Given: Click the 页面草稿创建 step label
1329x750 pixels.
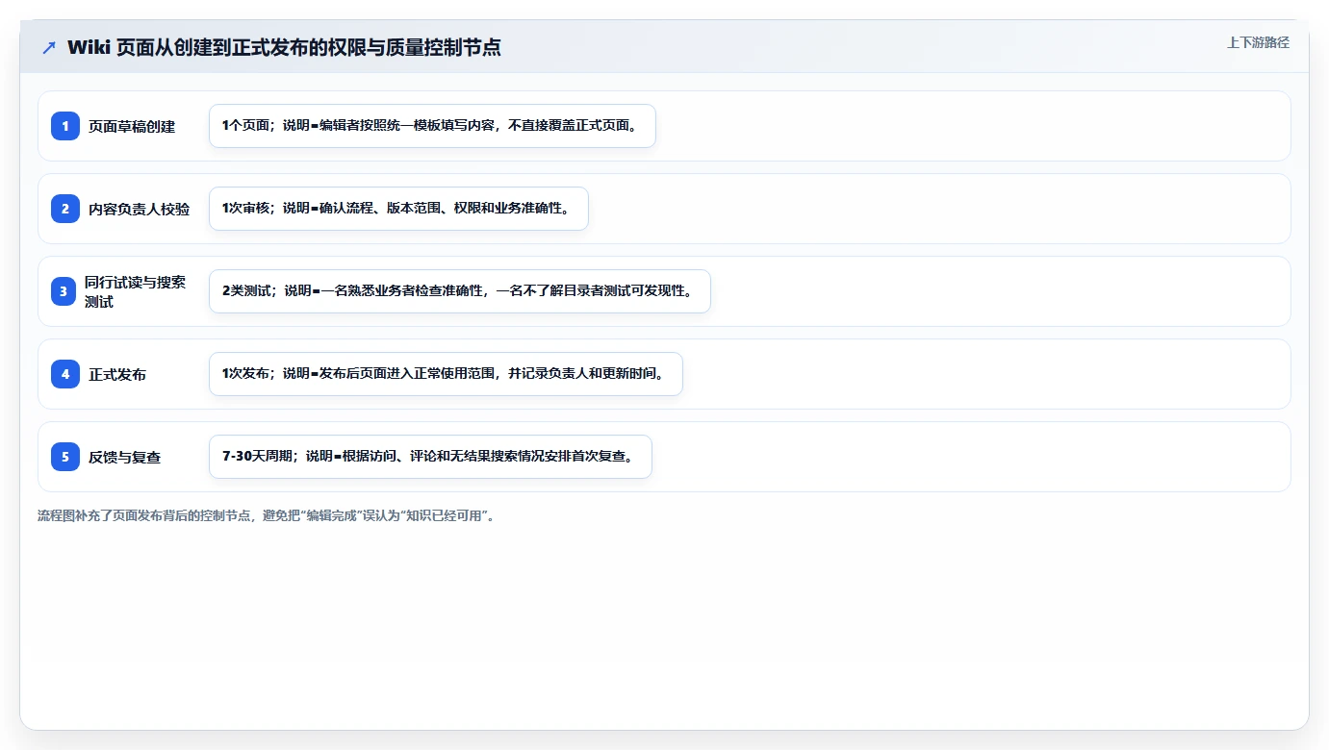Looking at the screenshot, I should coord(132,126).
